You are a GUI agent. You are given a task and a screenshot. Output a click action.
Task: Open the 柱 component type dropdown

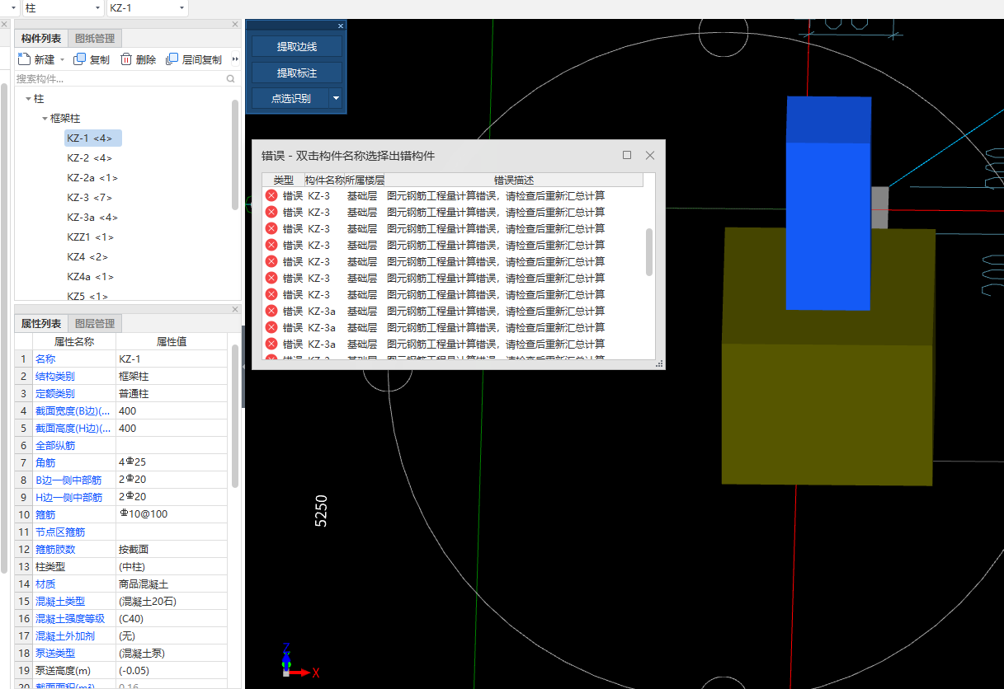pyautogui.click(x=98, y=7)
